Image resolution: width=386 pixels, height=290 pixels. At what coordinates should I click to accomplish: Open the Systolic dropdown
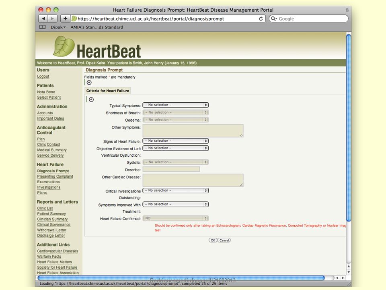(x=176, y=162)
